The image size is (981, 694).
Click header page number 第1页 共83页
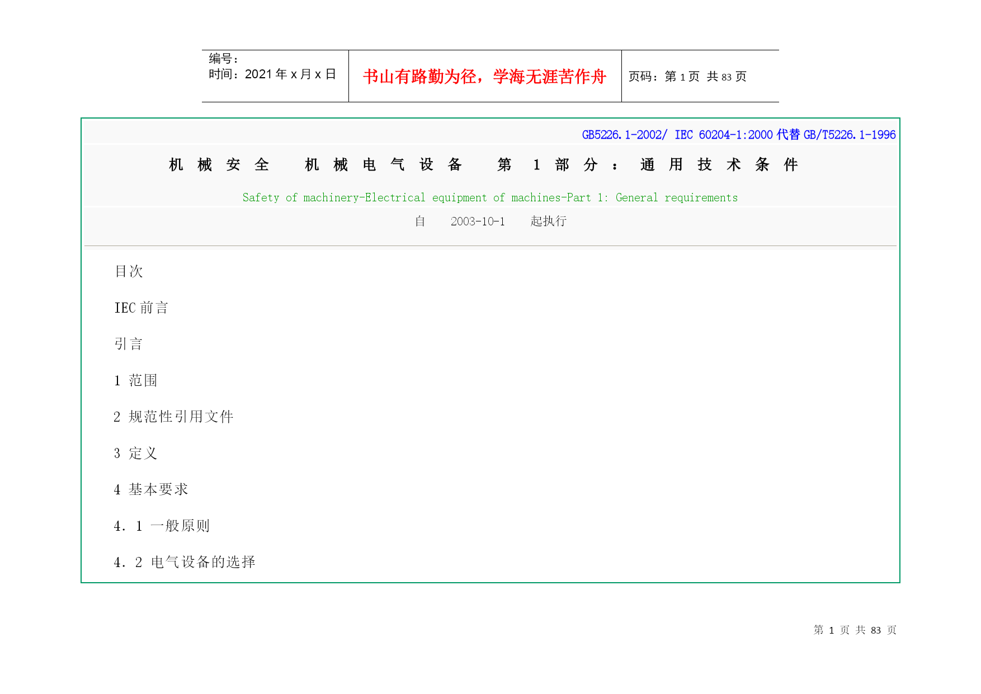coord(687,77)
